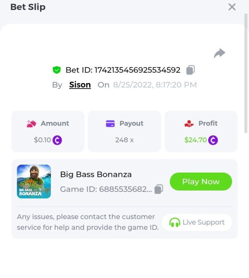Open the Sison user profile link
This screenshot has height=278, width=249.
coord(80,85)
